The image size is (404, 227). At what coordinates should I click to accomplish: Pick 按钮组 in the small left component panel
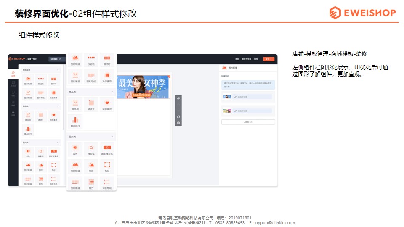(x=41, y=80)
